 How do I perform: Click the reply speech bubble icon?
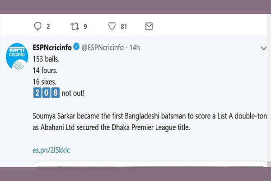37,26
